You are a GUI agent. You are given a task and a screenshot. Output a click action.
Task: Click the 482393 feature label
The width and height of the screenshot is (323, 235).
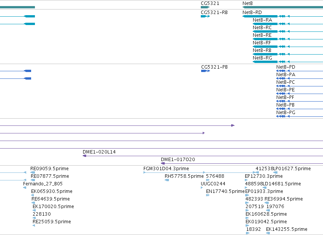(254, 199)
